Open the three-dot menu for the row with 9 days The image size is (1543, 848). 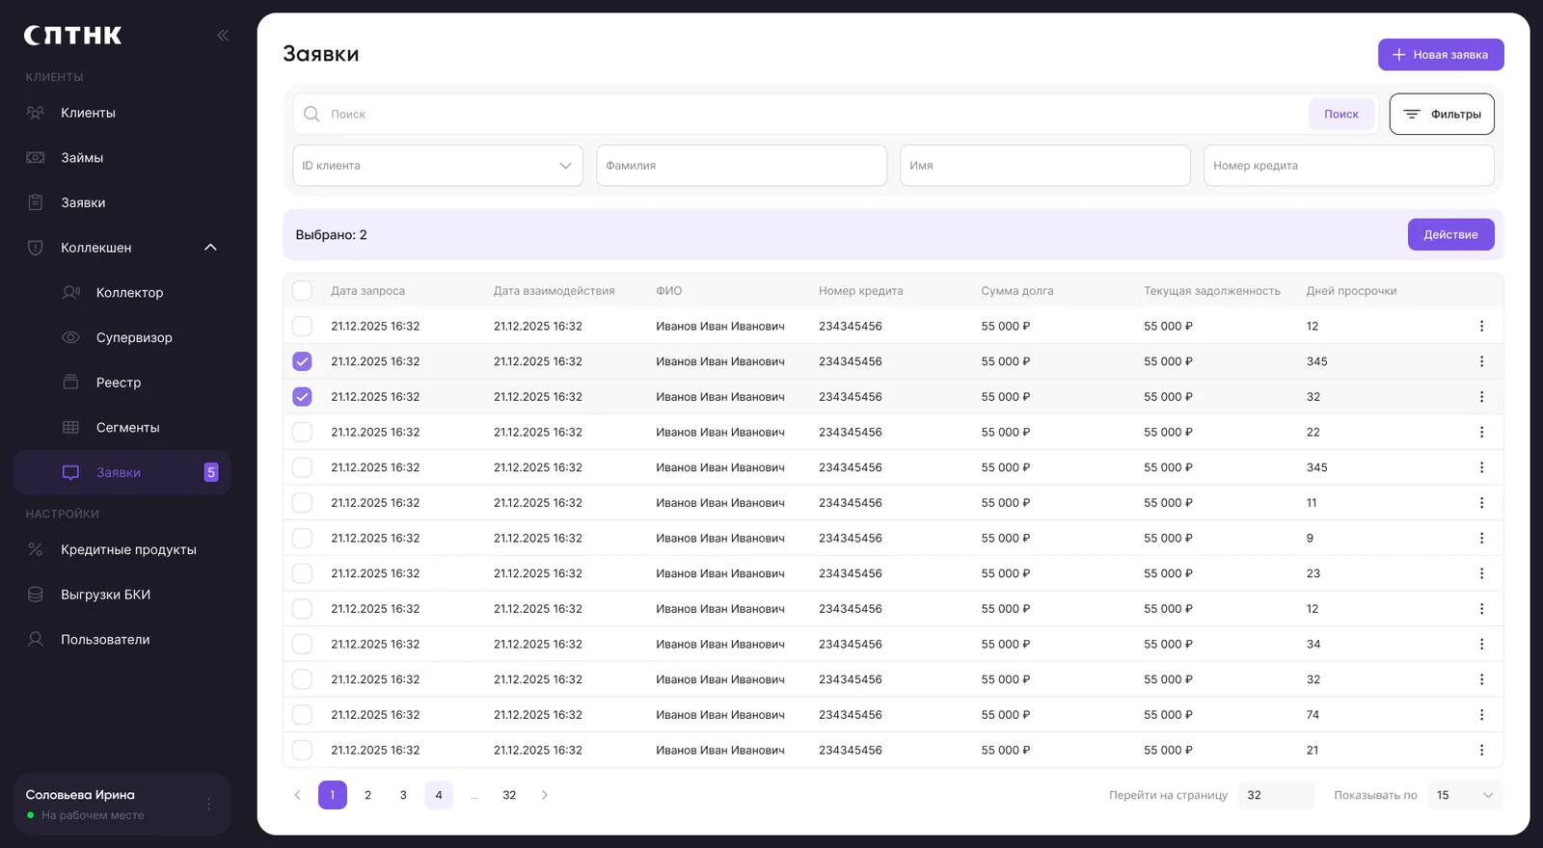point(1481,539)
